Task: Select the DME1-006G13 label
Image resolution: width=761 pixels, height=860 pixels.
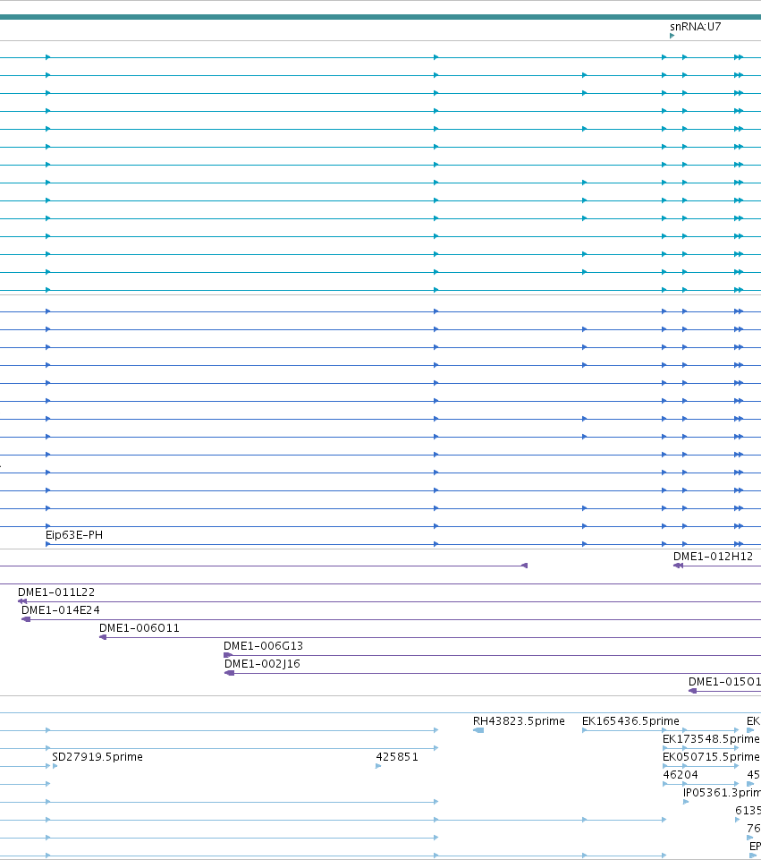Action: pos(263,646)
